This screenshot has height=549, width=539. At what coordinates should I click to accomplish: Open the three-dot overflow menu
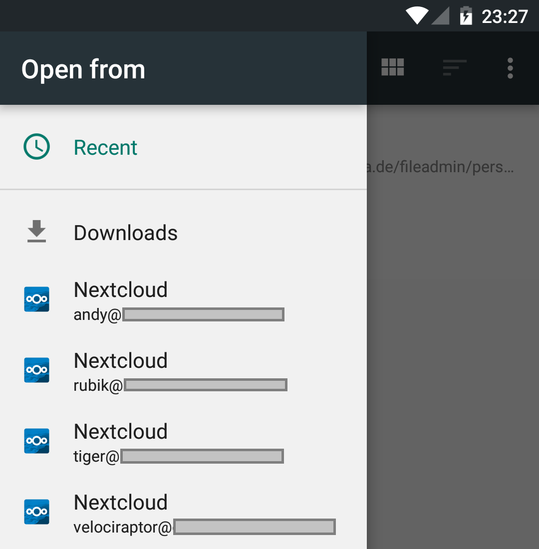(510, 68)
